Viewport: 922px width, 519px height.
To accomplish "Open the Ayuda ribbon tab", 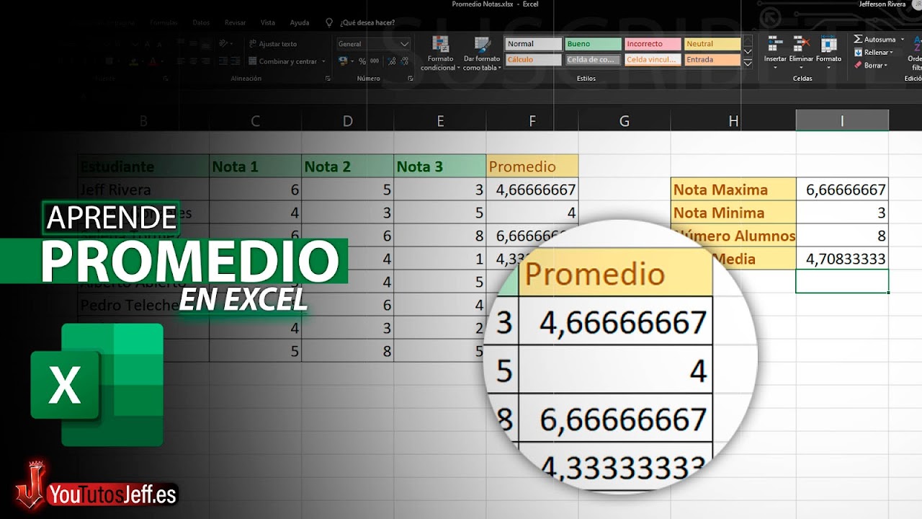I will point(299,22).
